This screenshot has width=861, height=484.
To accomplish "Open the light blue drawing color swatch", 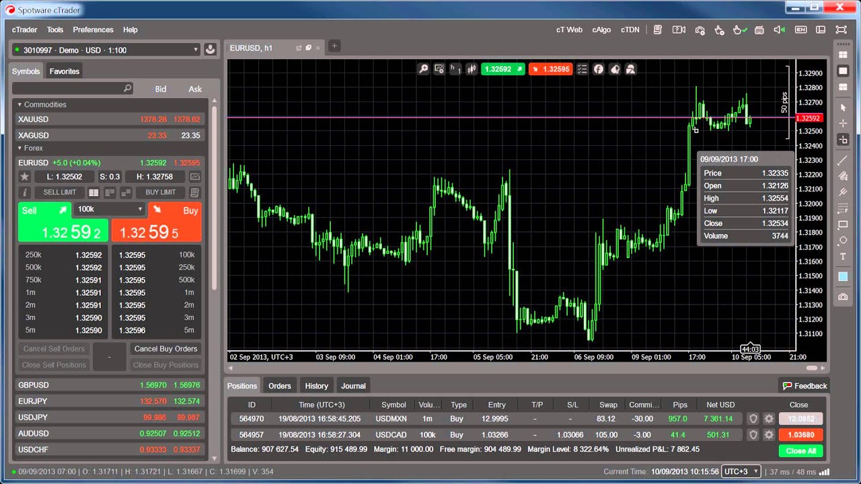I will pyautogui.click(x=843, y=277).
